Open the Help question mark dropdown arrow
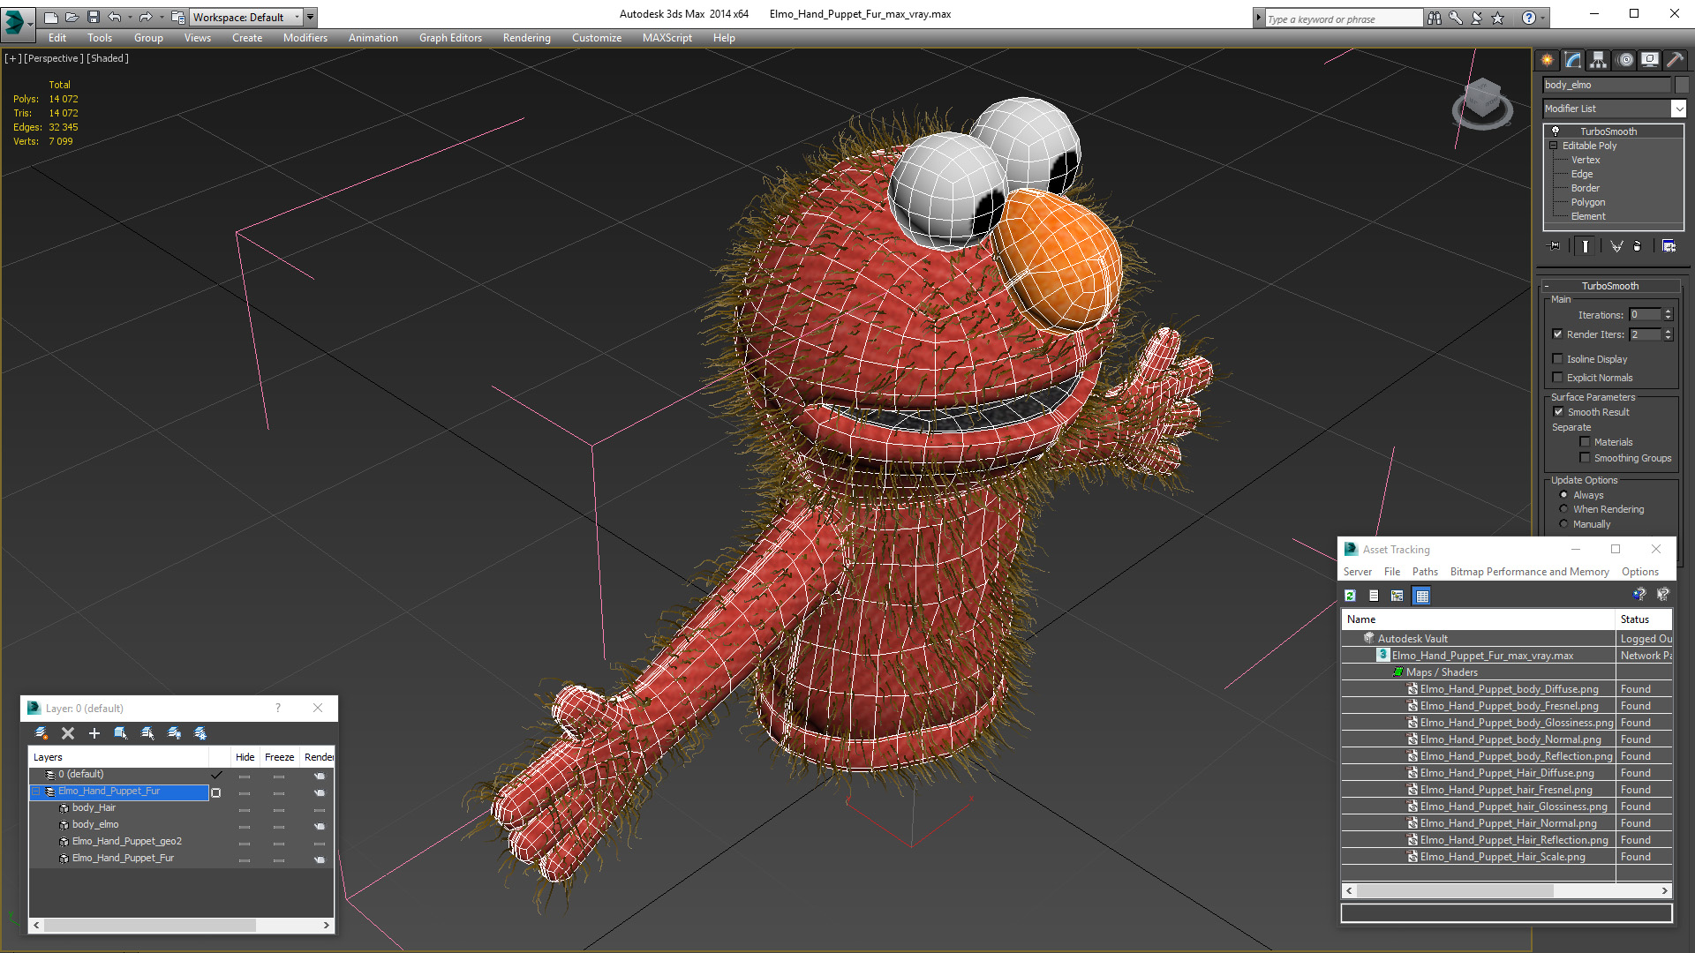This screenshot has height=953, width=1695. (1543, 18)
